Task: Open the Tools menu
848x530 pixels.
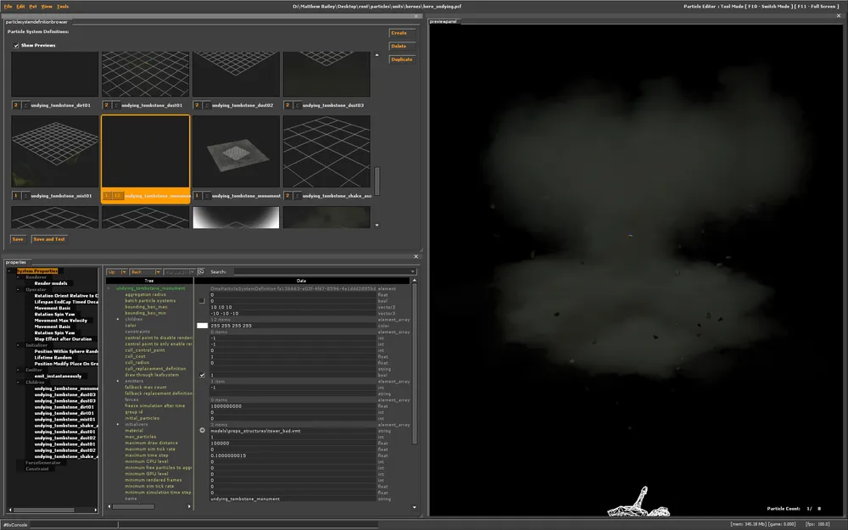Action: 63,6
